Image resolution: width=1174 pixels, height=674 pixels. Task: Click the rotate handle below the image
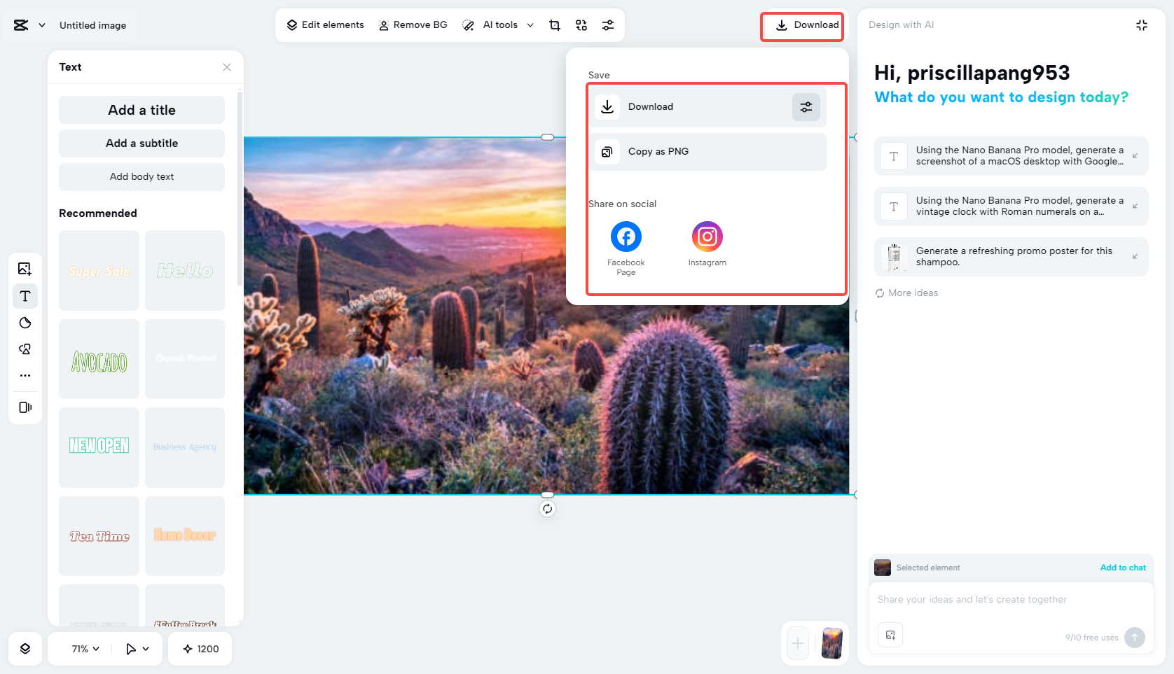[x=548, y=509]
